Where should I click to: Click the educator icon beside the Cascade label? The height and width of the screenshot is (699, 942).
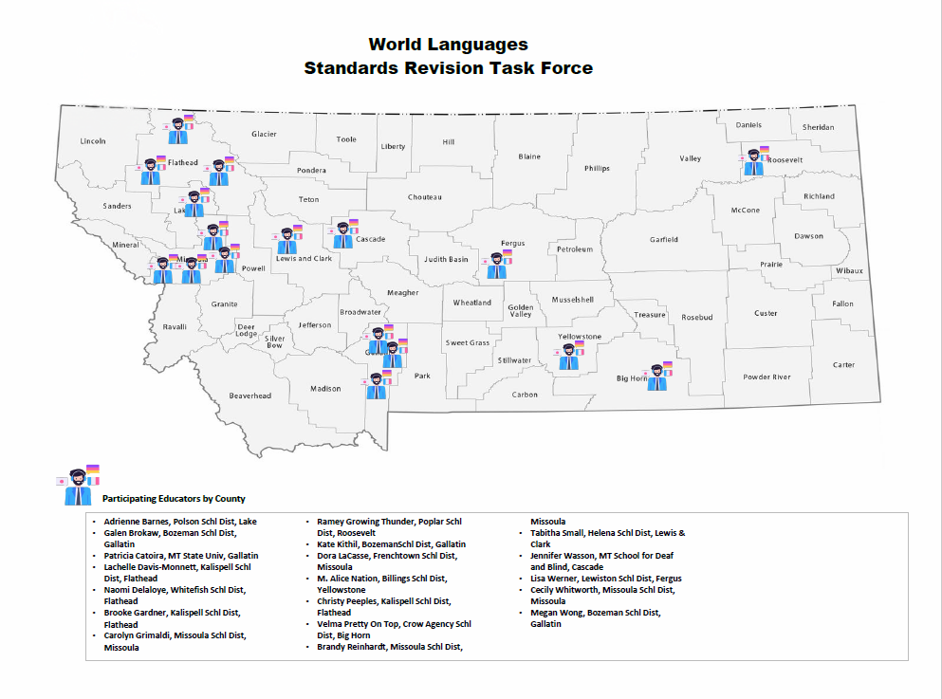pyautogui.click(x=342, y=234)
